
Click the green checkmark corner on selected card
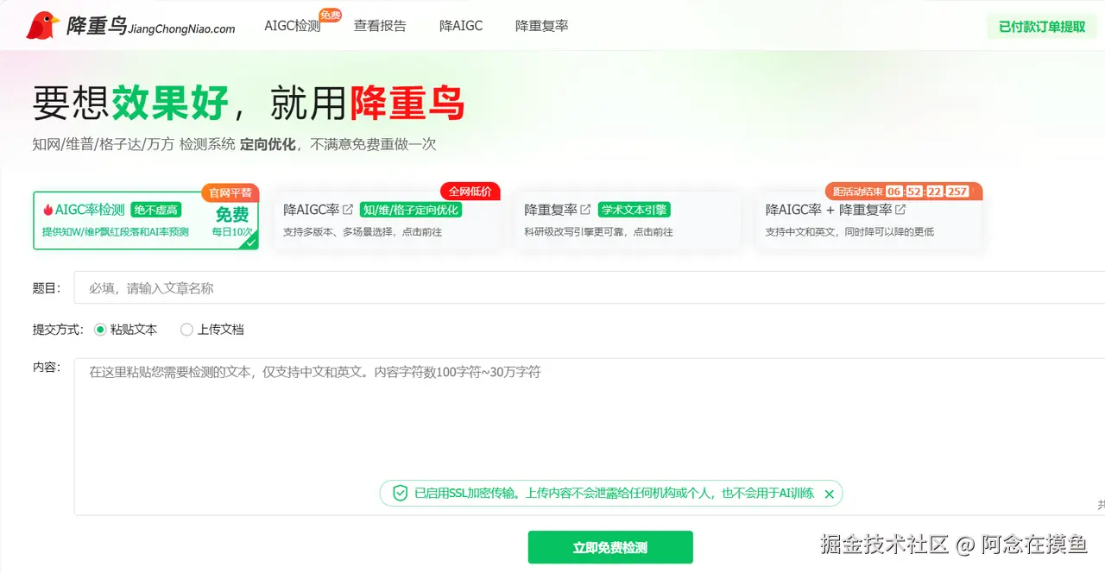(249, 242)
